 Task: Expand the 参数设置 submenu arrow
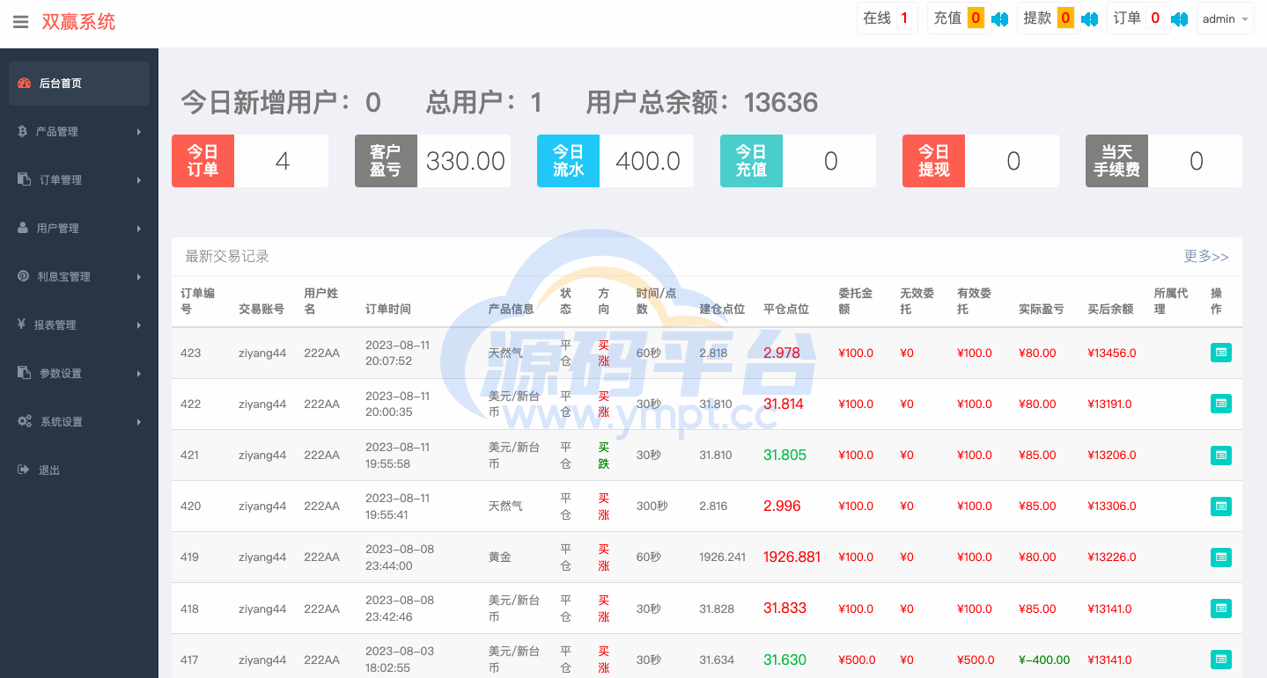[139, 374]
